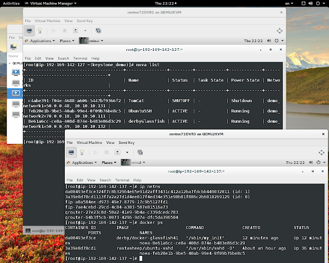Screen dimensions: 329x263
Task: Click derbyGlassfish name in nova list output
Action: point(147,121)
